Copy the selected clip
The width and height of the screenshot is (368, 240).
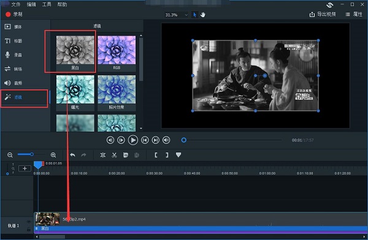(x=126, y=155)
